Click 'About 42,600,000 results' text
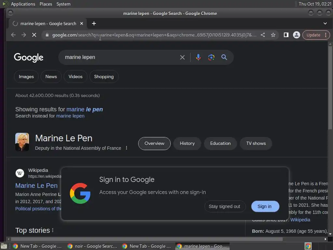 pos(57,95)
